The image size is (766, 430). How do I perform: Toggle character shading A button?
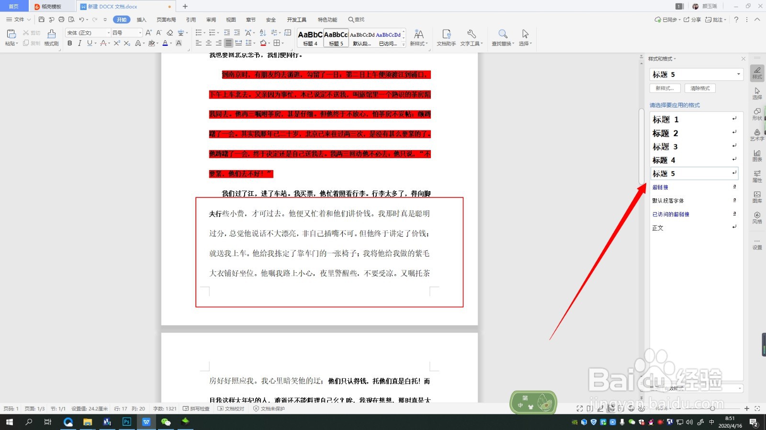coord(179,43)
